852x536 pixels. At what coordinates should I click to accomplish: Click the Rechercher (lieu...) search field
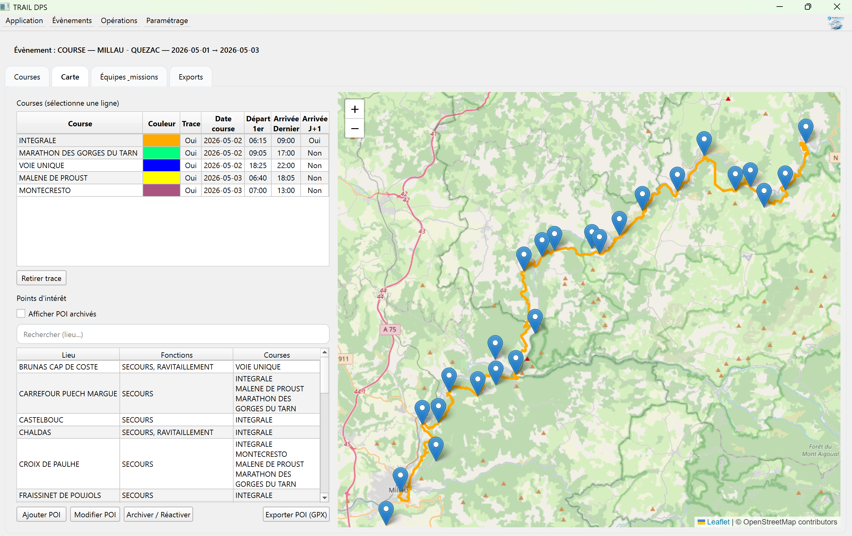173,334
